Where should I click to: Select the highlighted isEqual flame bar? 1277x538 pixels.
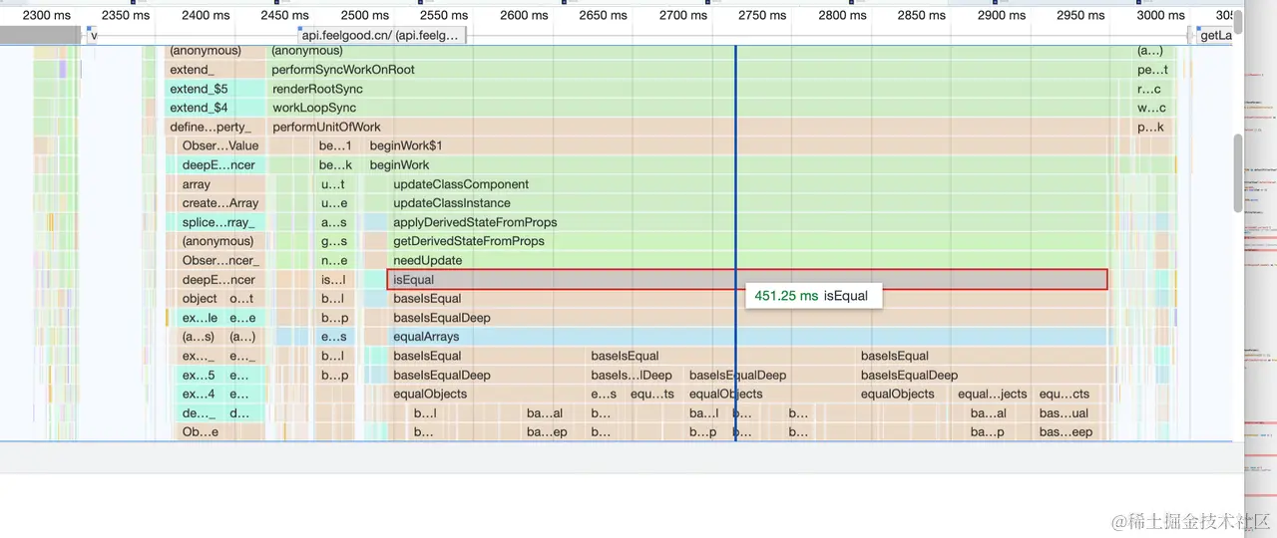(747, 280)
